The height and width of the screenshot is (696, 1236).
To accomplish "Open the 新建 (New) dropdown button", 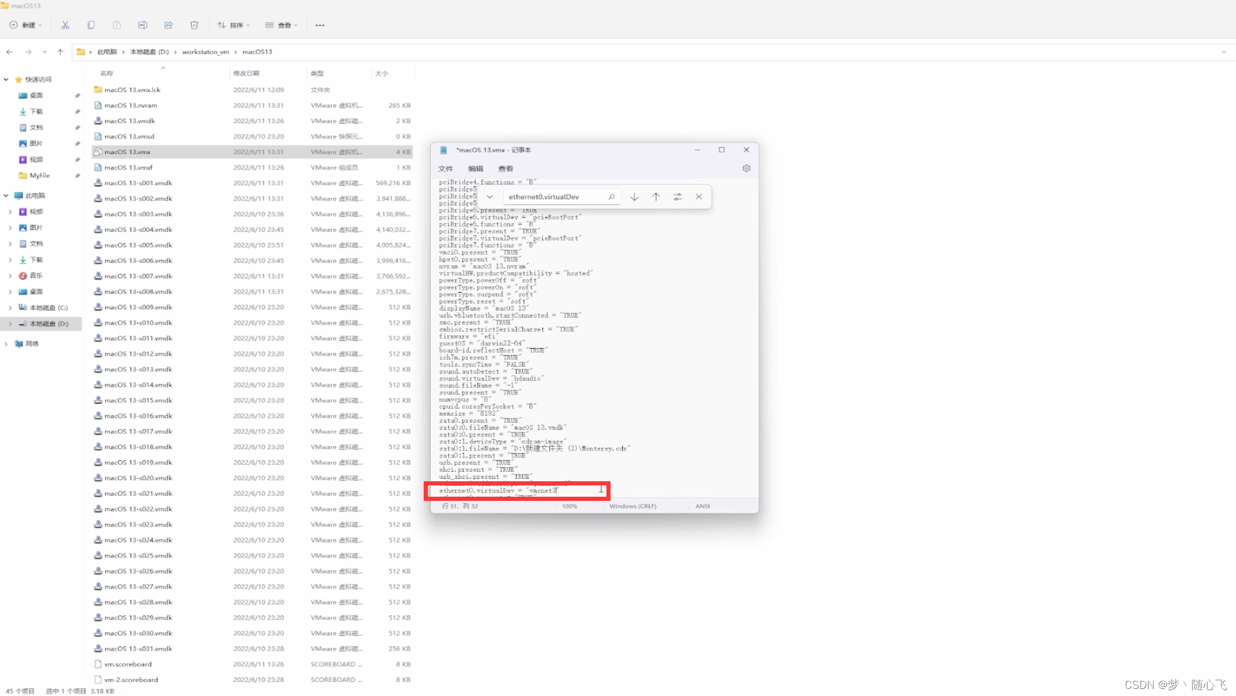I will pyautogui.click(x=26, y=25).
